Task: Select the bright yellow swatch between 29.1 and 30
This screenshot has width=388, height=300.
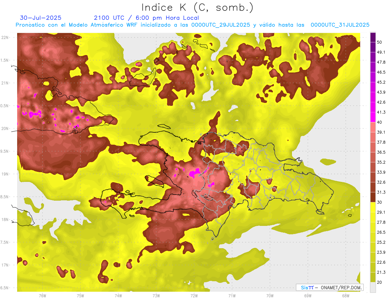Action: tap(373, 207)
